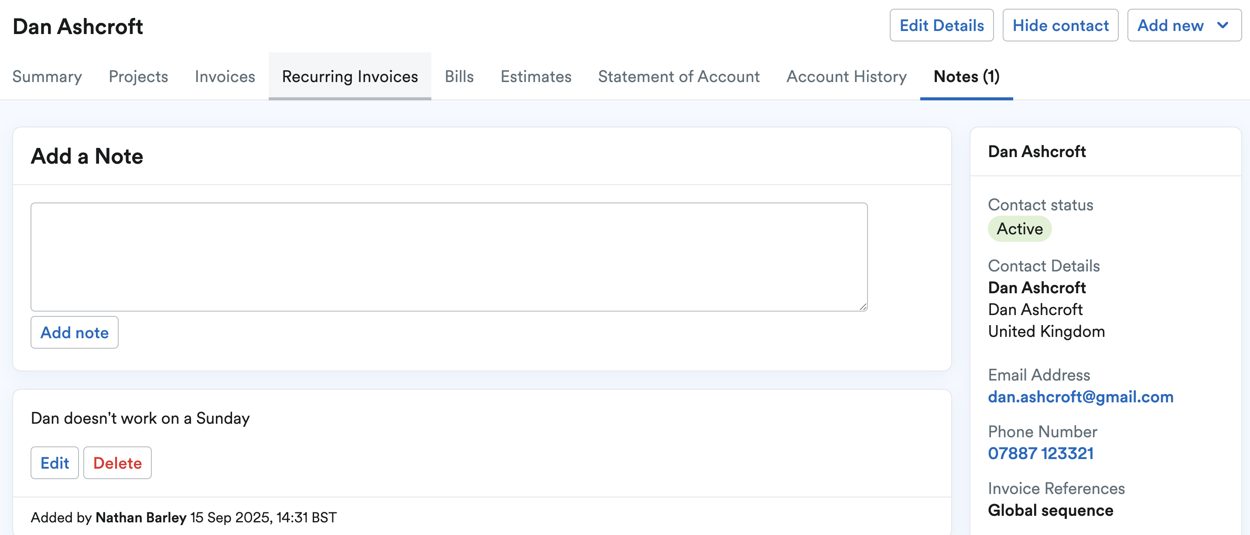1250x535 pixels.
Task: Click the United Kingdom address line
Action: point(1046,331)
